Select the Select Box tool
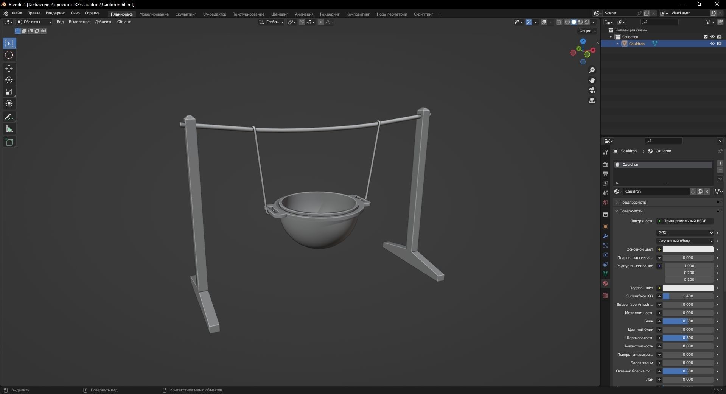The image size is (726, 394). [9, 44]
